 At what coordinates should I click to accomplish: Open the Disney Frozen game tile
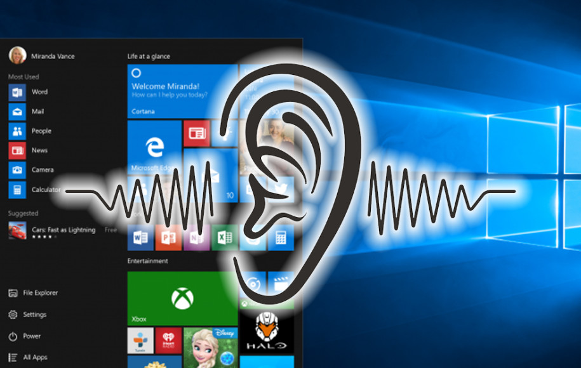tap(210, 348)
